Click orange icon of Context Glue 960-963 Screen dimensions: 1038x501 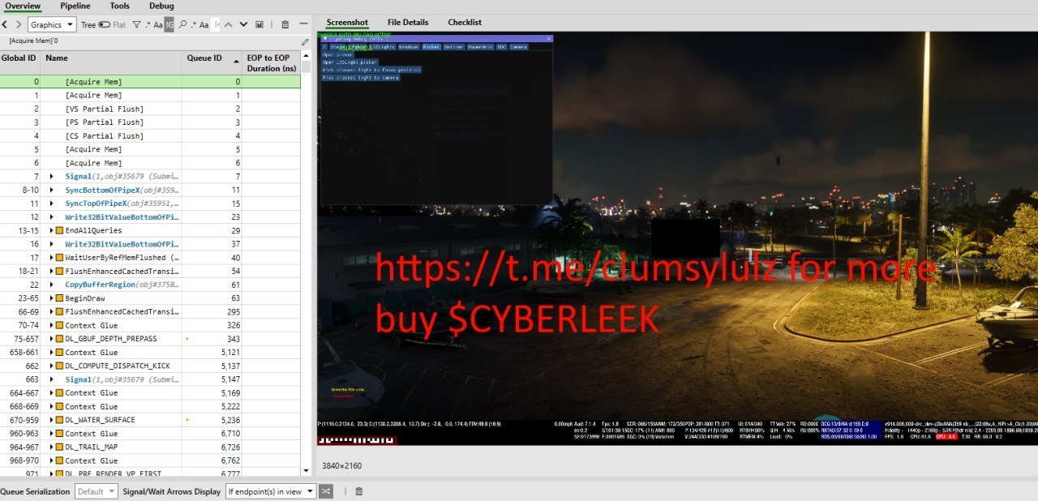tap(59, 434)
